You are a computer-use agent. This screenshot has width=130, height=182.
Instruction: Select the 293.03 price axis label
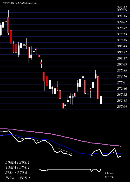(x=122, y=64)
